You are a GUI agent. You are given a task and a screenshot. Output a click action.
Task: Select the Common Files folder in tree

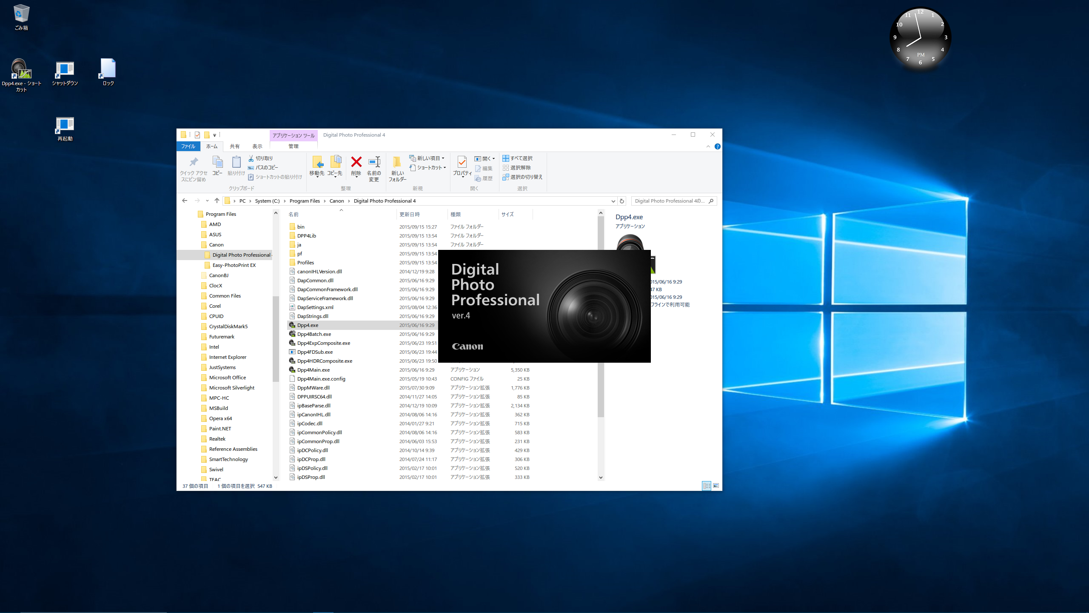[225, 296]
